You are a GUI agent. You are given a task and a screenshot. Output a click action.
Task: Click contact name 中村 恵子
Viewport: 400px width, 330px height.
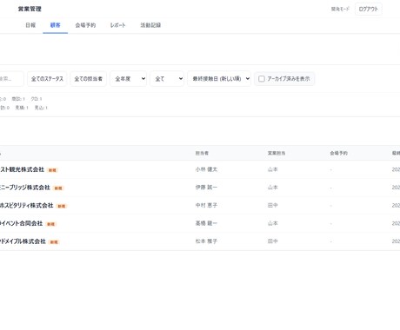pyautogui.click(x=206, y=205)
